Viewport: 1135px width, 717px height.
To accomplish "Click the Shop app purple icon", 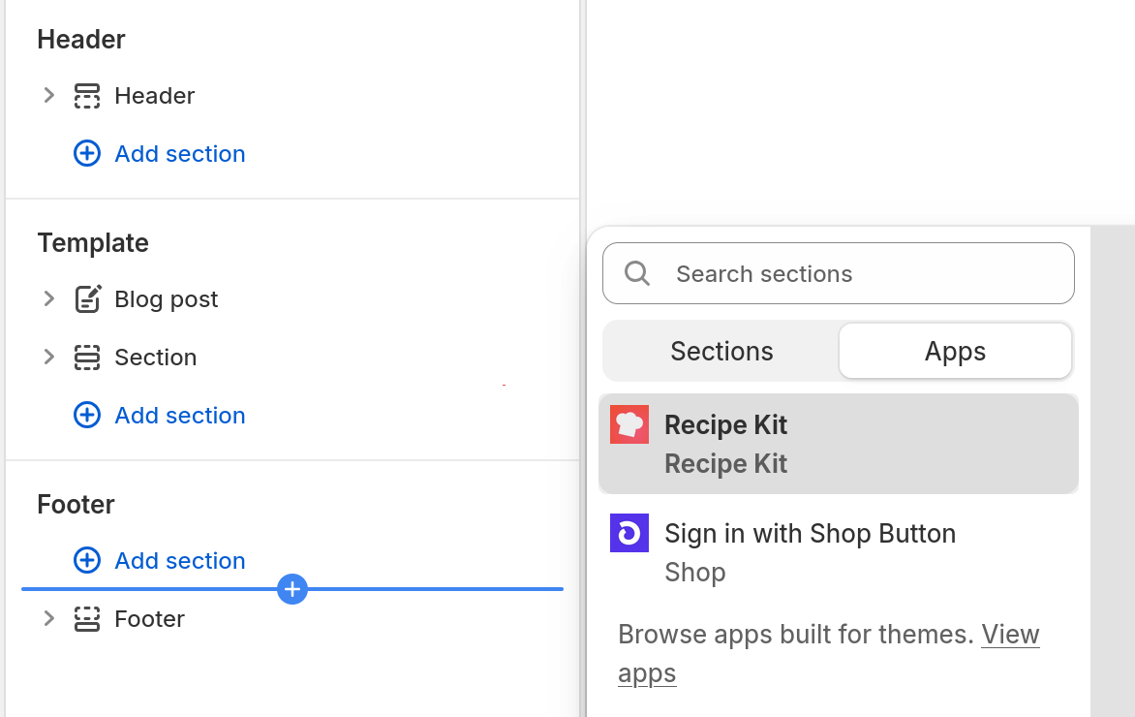I will coord(629,533).
